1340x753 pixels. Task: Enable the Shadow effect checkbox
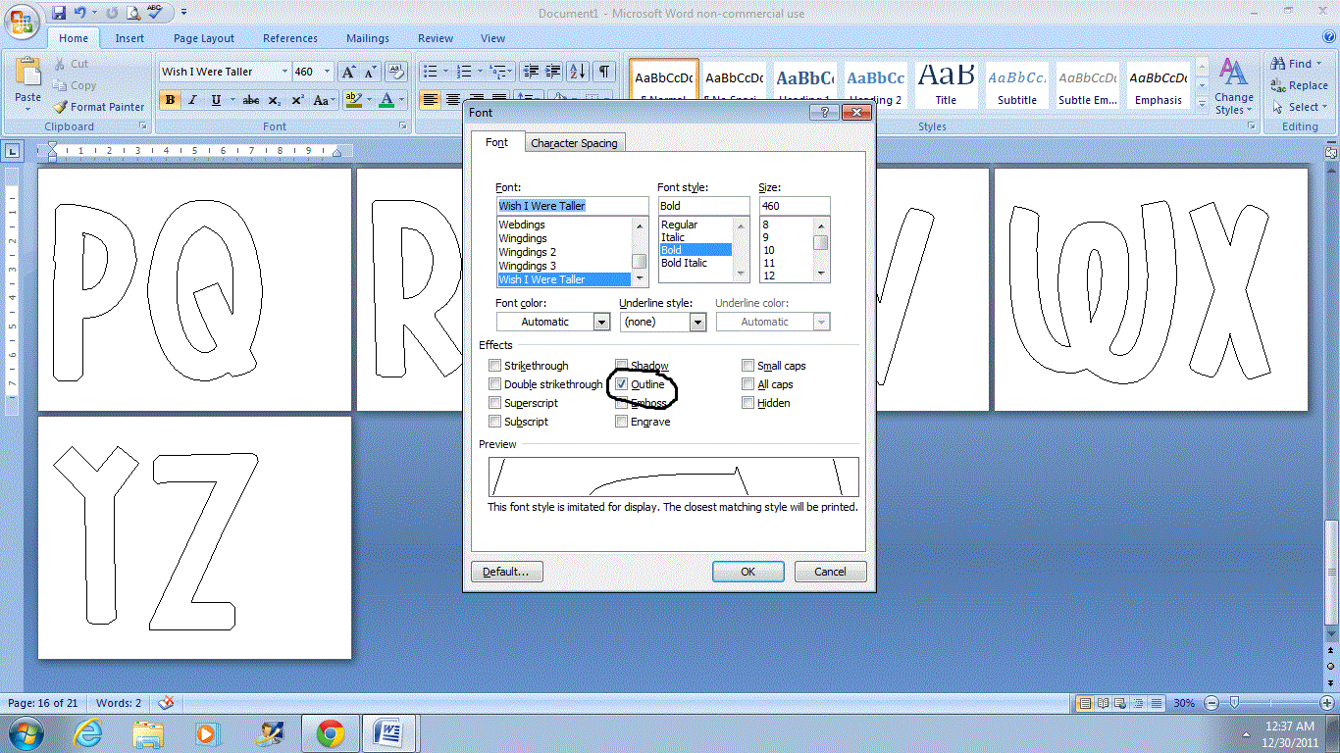tap(621, 366)
